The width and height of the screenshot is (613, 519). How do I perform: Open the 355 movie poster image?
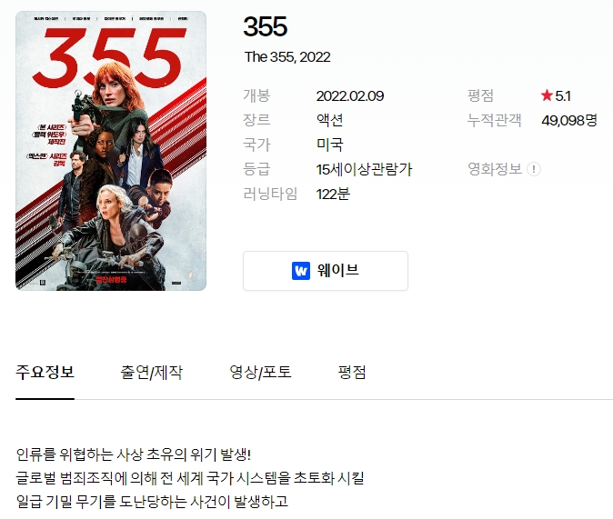click(x=111, y=151)
